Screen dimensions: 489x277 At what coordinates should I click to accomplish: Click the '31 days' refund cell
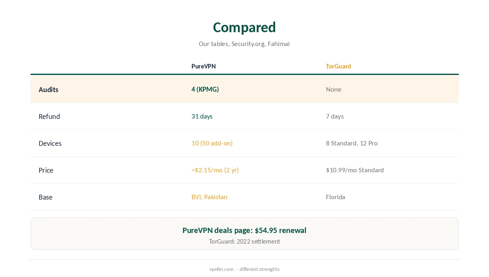pyautogui.click(x=202, y=116)
